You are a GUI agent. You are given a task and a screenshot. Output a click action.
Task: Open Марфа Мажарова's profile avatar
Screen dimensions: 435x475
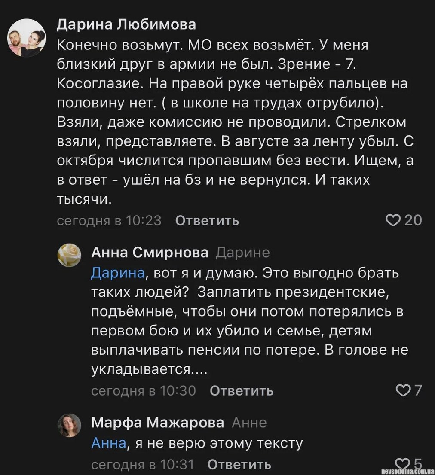[69, 425]
